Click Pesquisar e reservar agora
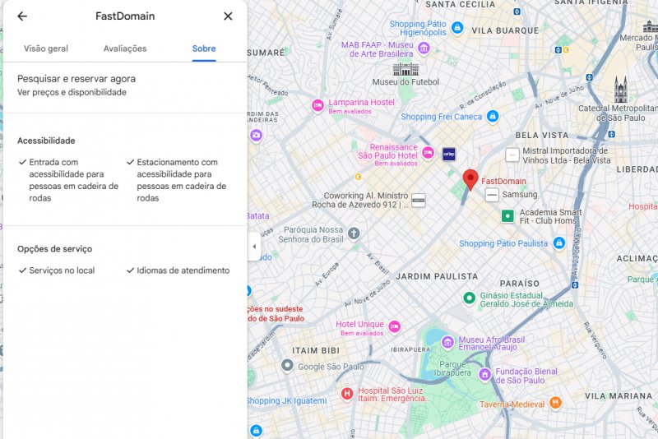Viewport: 658px width, 439px height. click(76, 79)
